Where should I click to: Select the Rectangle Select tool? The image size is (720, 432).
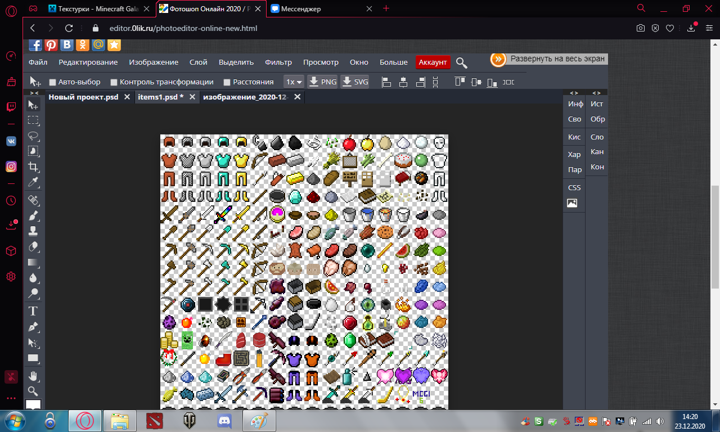click(34, 120)
